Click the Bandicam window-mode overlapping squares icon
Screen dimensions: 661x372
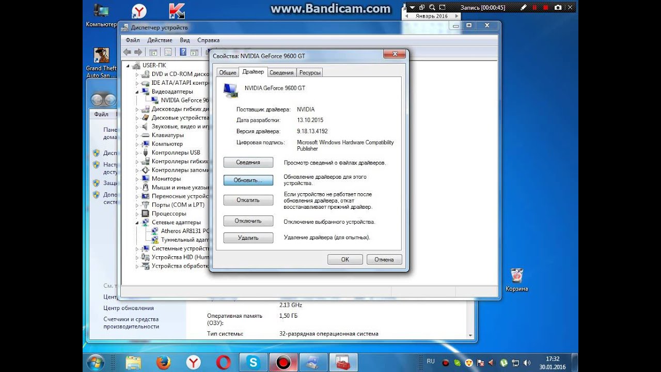tap(422, 8)
